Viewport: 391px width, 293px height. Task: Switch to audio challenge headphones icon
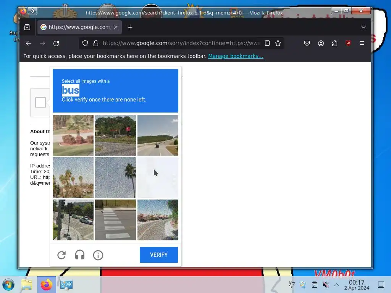click(80, 255)
